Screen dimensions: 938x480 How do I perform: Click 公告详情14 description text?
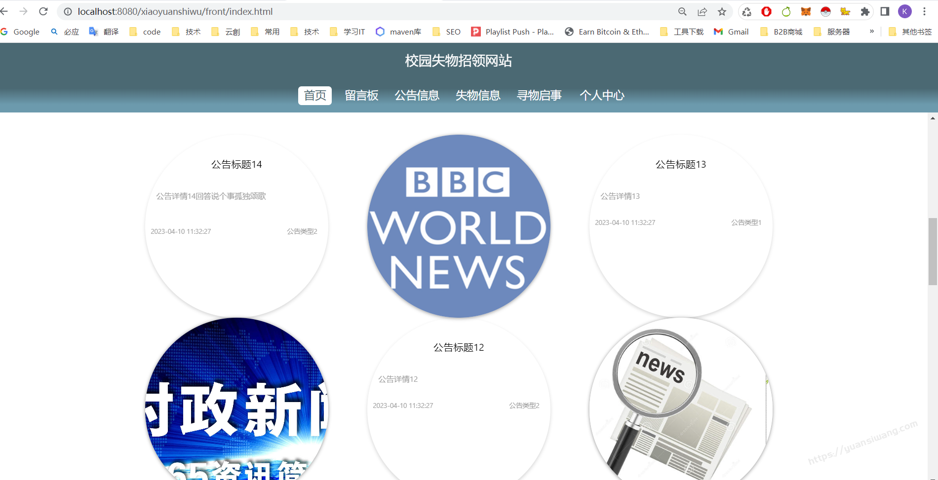[211, 196]
